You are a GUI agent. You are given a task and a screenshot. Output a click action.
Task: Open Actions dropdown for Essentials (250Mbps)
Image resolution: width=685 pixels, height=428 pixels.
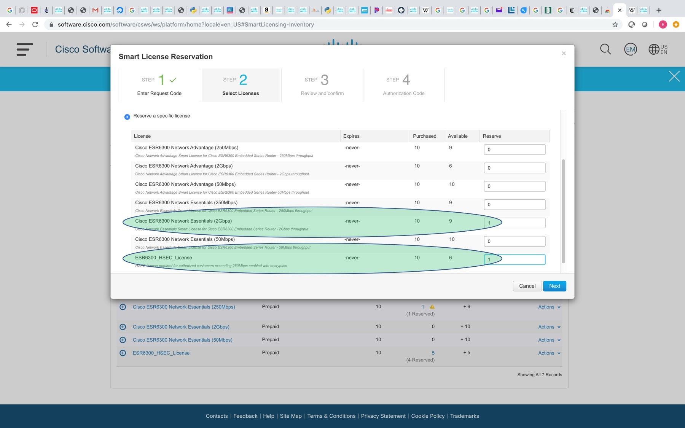pyautogui.click(x=549, y=307)
